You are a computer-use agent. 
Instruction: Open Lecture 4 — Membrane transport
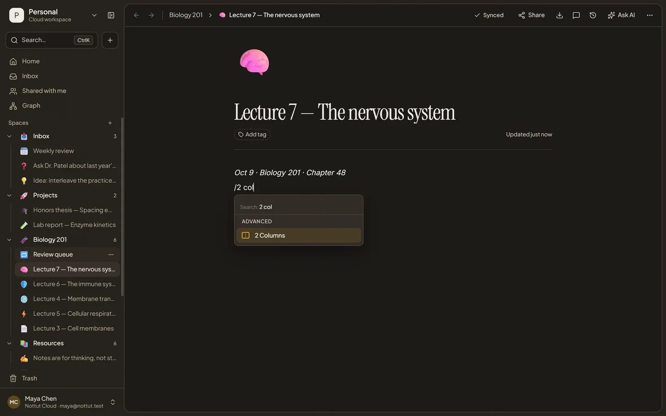click(x=67, y=299)
